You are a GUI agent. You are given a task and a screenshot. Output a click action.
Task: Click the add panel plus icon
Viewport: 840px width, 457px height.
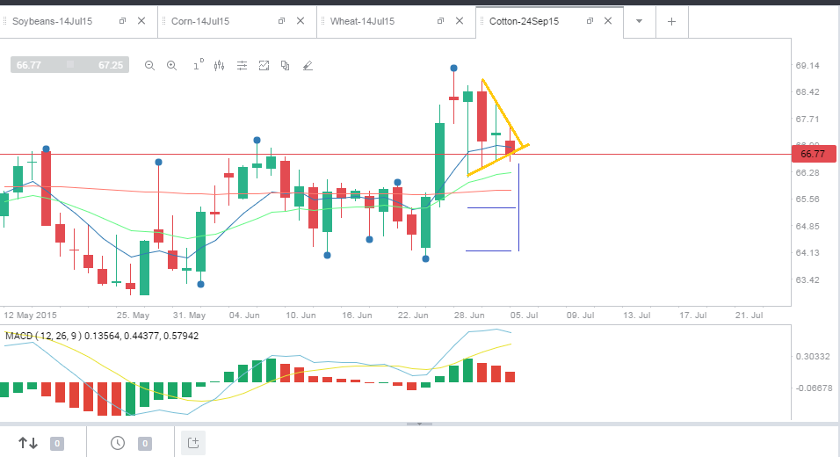(193, 443)
